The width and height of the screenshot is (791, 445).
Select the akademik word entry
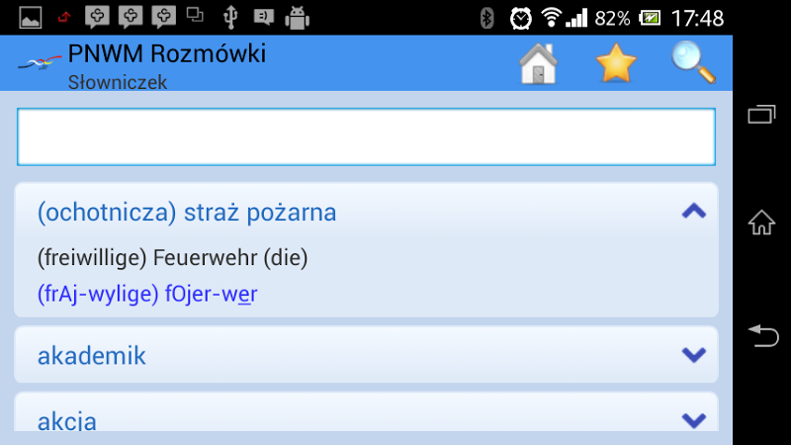point(366,355)
